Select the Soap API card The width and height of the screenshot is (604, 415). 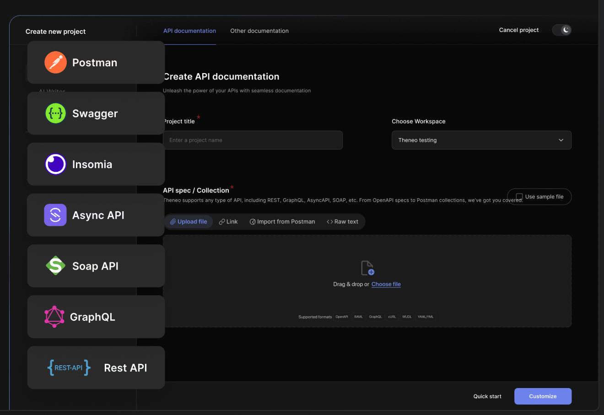coord(96,266)
